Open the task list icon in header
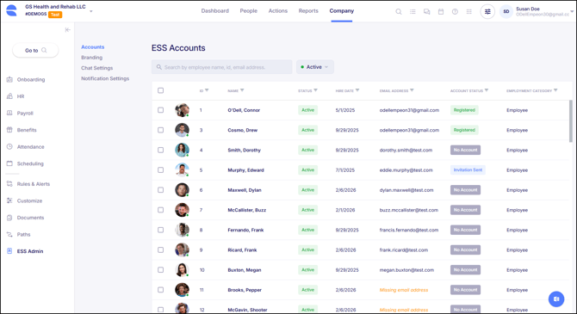This screenshot has height=314, width=577. (413, 11)
